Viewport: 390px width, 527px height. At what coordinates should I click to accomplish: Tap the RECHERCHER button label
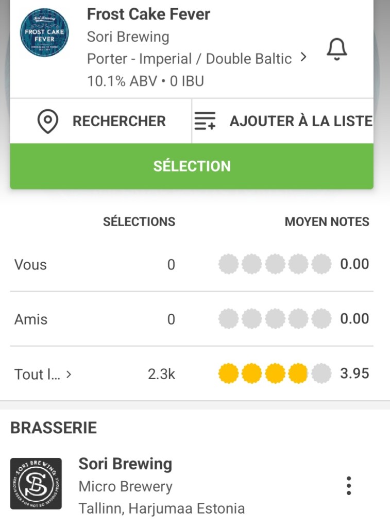(119, 122)
